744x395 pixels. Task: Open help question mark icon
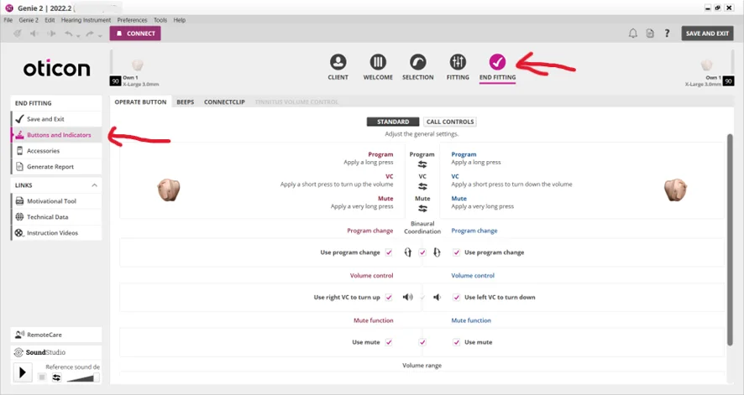point(667,34)
